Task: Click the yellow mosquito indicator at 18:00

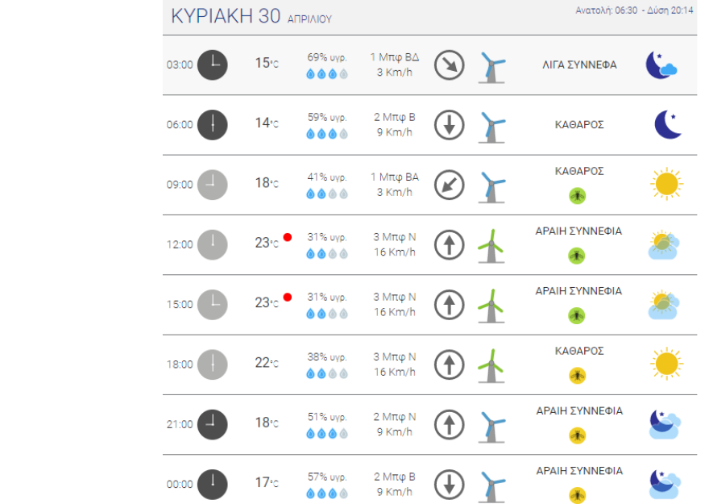Action: 577,375
